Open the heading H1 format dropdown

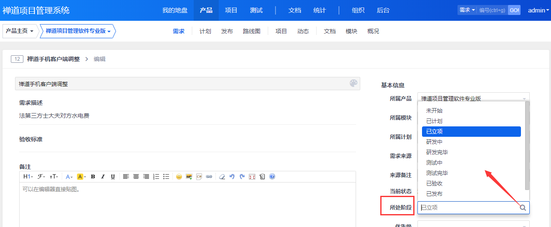coord(28,177)
